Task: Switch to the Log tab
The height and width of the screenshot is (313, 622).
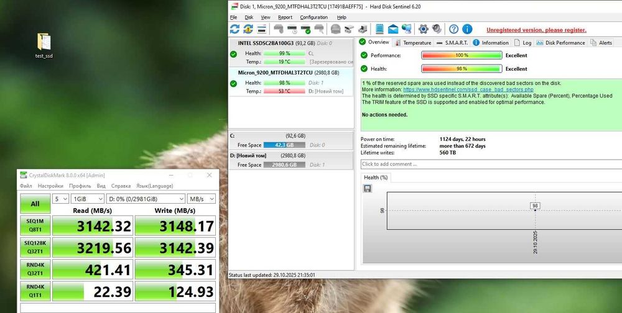Action: (x=522, y=43)
